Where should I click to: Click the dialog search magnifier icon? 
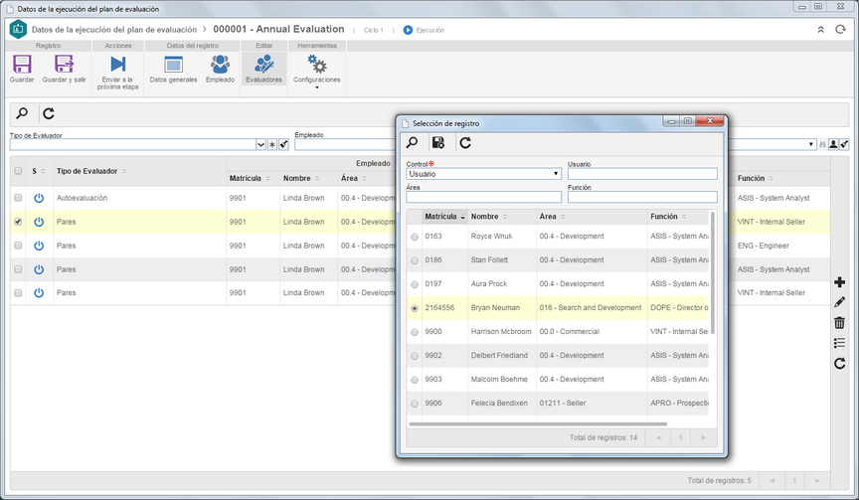(x=412, y=143)
